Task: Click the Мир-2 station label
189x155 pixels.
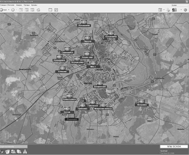Action: [93, 66]
